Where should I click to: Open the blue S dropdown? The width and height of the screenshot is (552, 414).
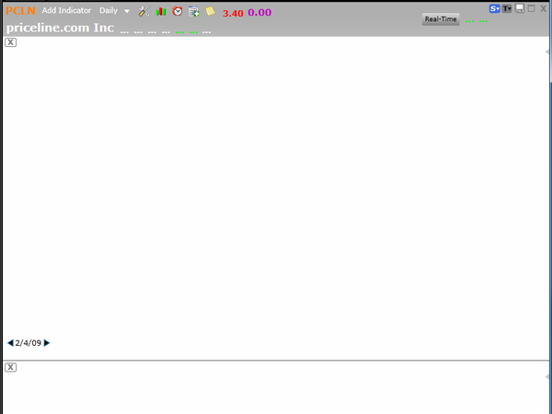tap(495, 8)
